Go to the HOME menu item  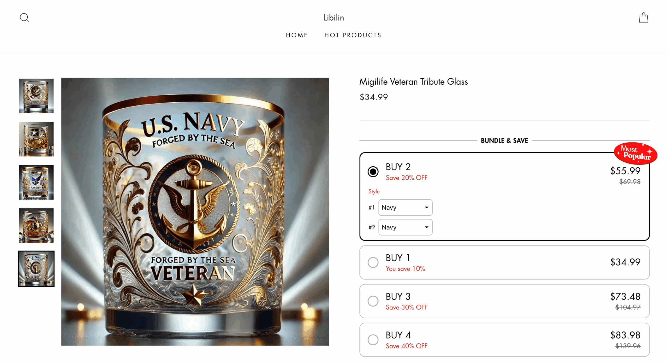tap(297, 35)
